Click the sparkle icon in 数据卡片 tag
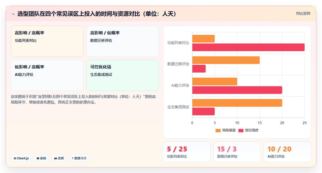322x173 pixels. pos(72,158)
